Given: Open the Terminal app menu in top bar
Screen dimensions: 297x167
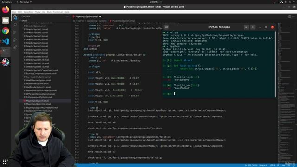Looking at the screenshot, I should pos(24,2).
